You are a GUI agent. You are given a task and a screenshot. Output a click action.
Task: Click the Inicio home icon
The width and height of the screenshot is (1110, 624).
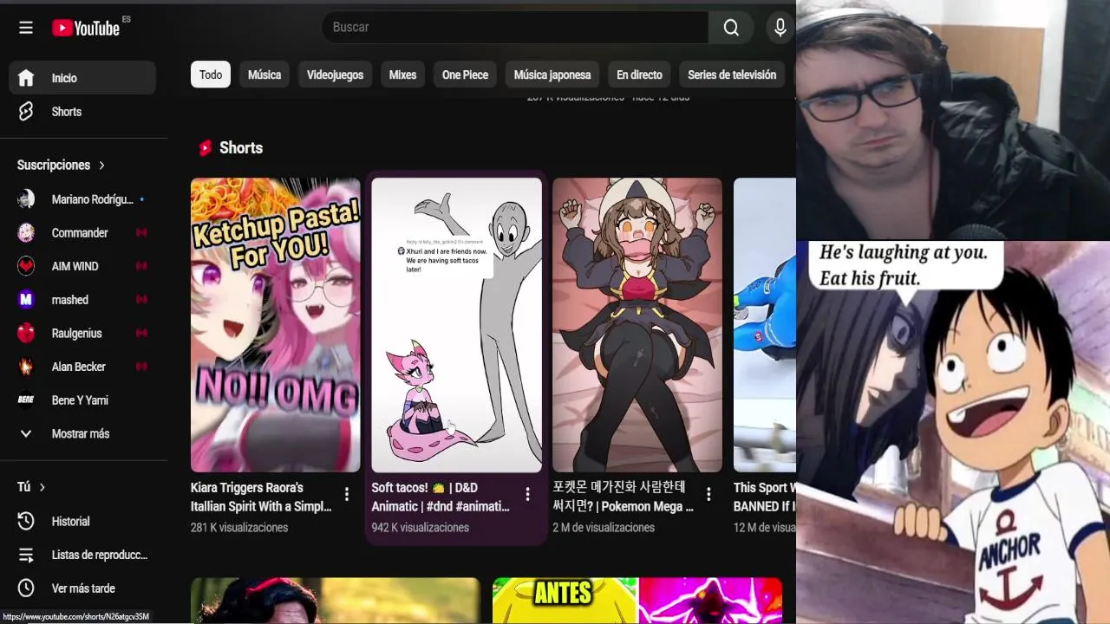(x=26, y=78)
